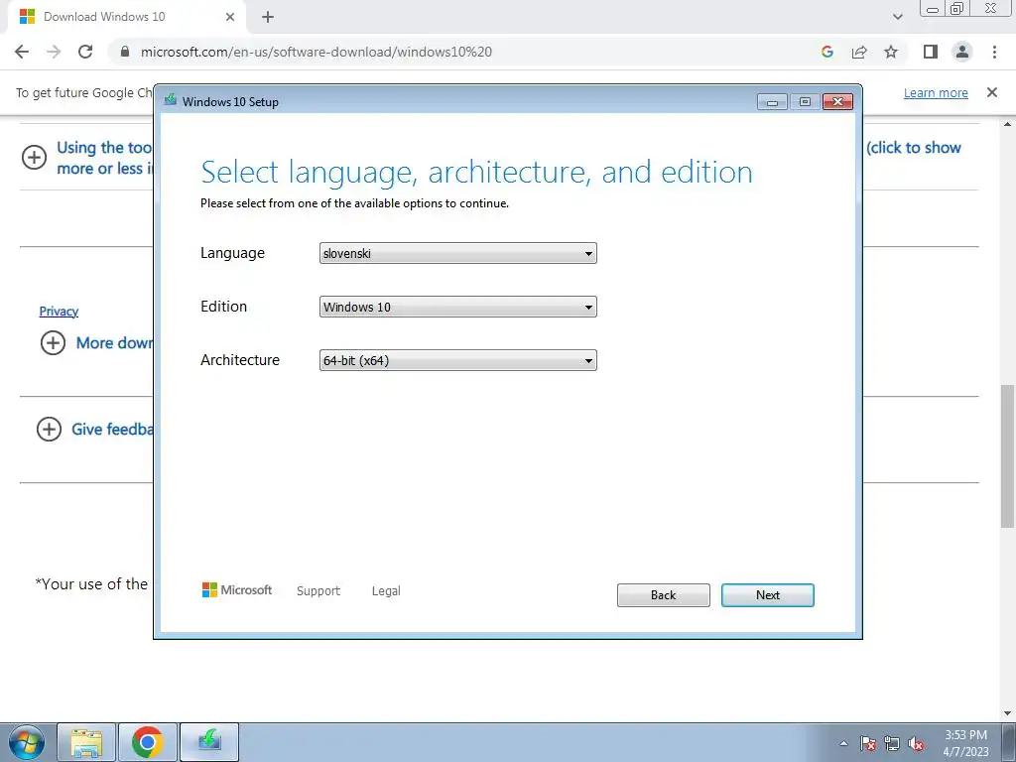
Task: Expand the Give feedback section
Action: (x=49, y=429)
